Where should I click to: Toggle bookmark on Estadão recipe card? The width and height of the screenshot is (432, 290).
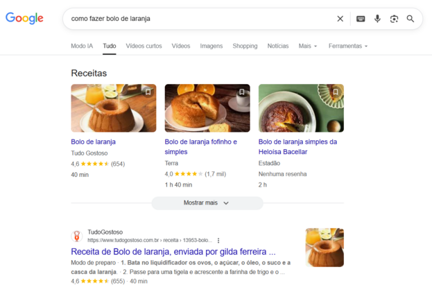336,92
